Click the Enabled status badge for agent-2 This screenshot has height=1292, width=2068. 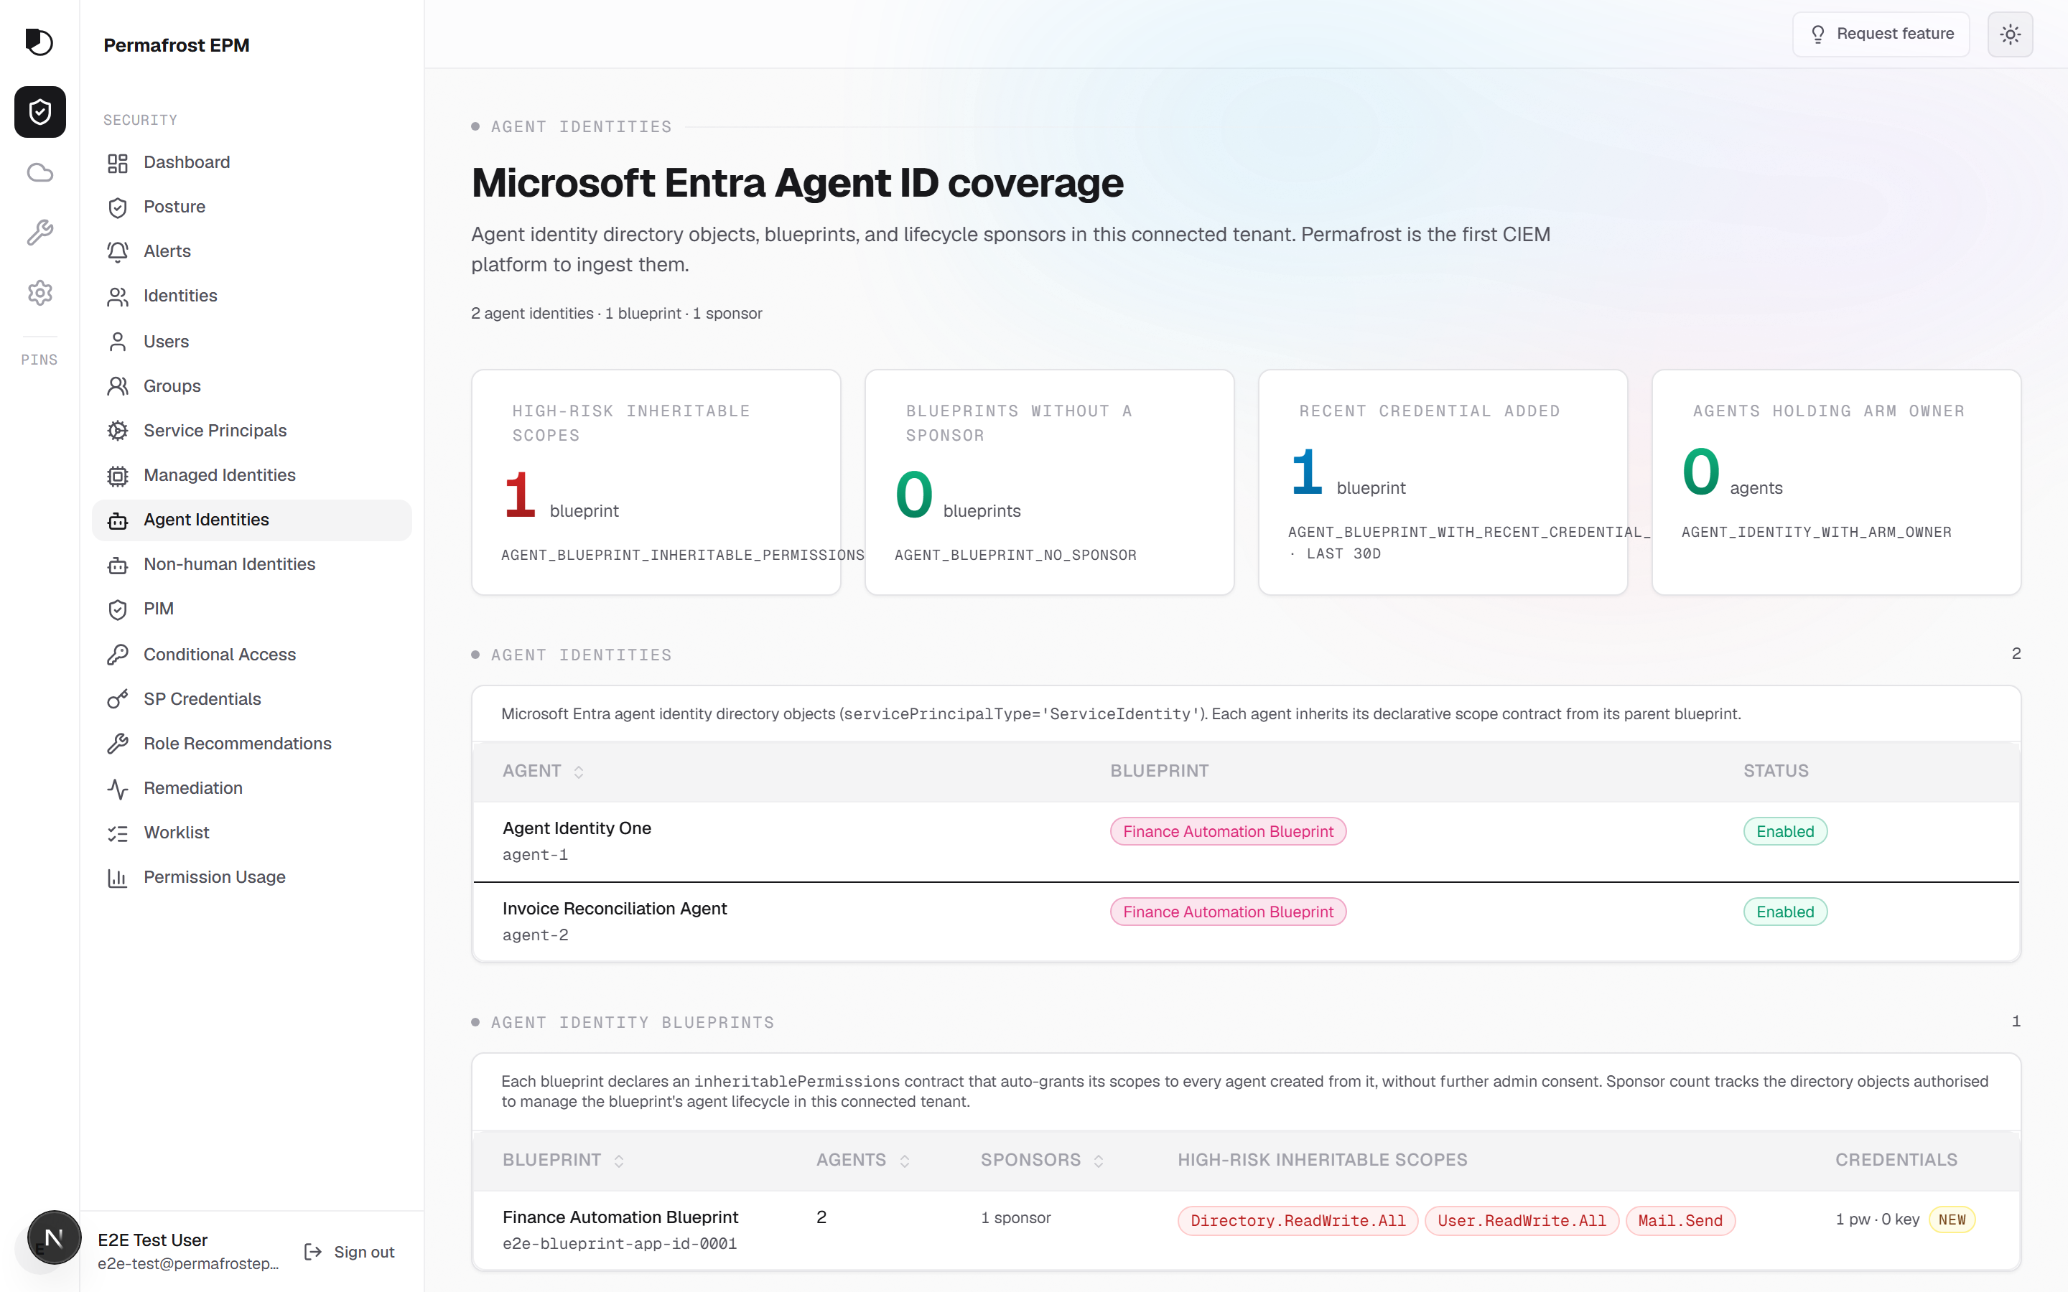(1785, 912)
